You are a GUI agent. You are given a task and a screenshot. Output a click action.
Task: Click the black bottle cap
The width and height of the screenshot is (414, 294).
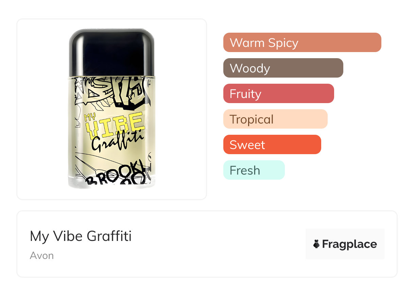click(111, 53)
